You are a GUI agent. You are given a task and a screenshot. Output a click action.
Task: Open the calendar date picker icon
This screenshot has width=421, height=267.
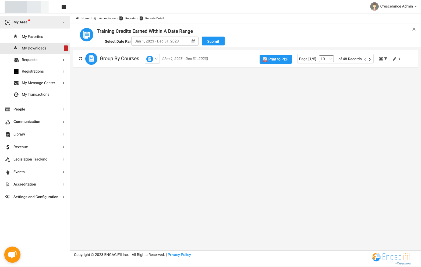(193, 41)
